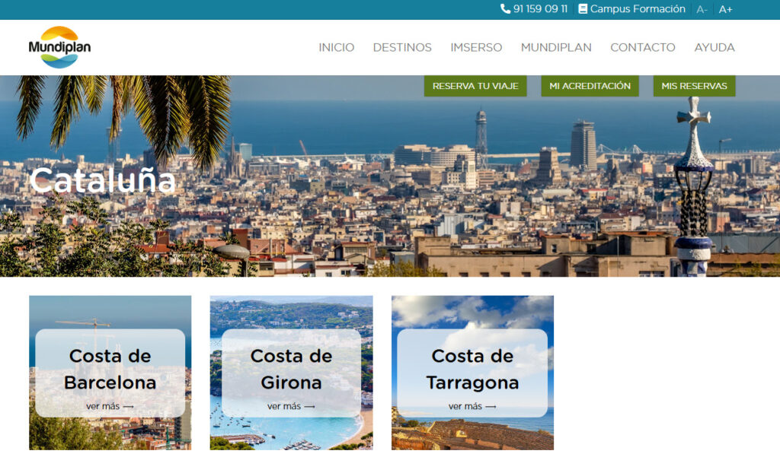The image size is (780, 473).
Task: Select the Costa de Girona card title
Action: pyautogui.click(x=291, y=369)
